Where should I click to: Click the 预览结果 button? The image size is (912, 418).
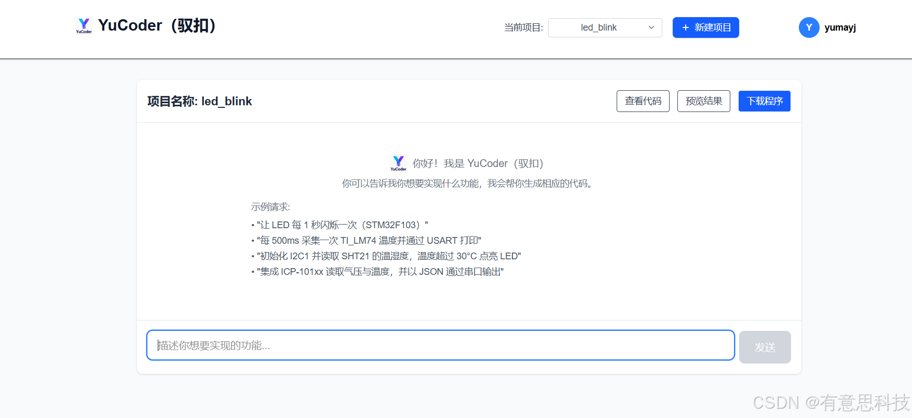(x=703, y=101)
